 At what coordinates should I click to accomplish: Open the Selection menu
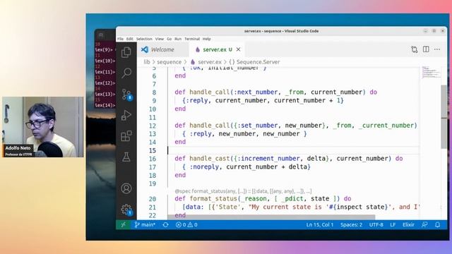pyautogui.click(x=144, y=39)
